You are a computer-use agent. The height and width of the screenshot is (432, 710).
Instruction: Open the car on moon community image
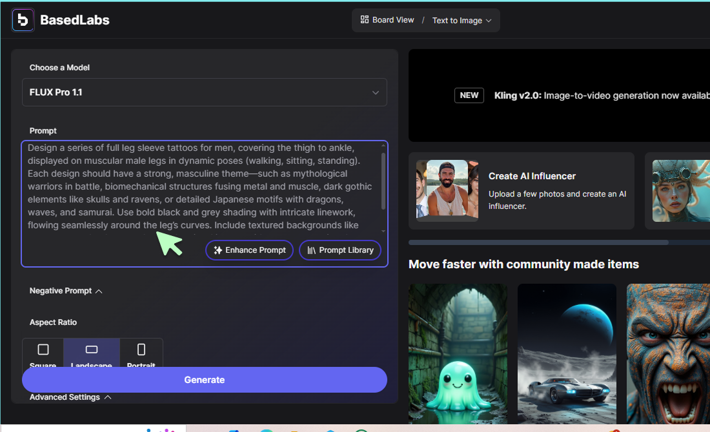coord(567,354)
